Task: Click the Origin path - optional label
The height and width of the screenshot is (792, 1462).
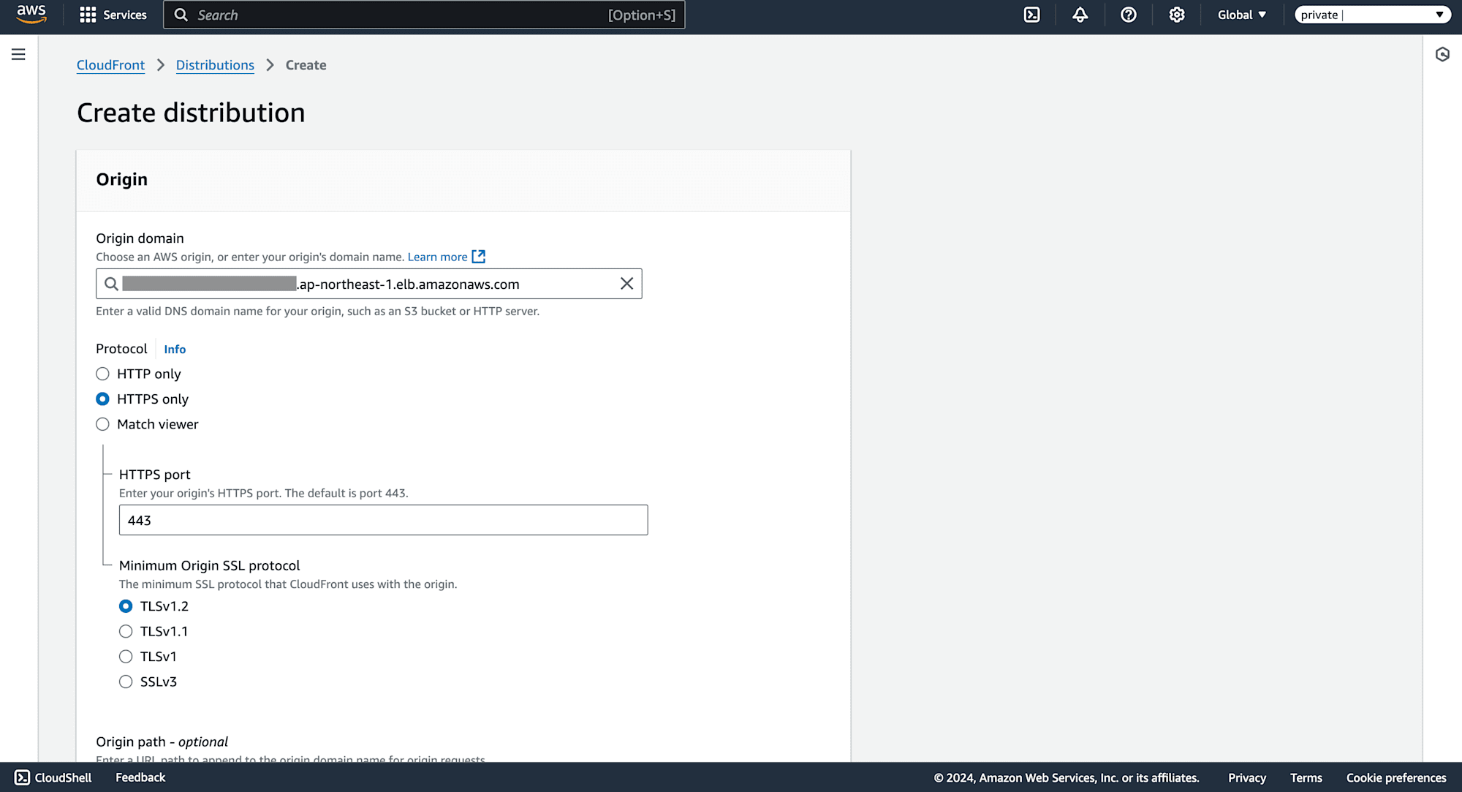Action: pos(162,742)
